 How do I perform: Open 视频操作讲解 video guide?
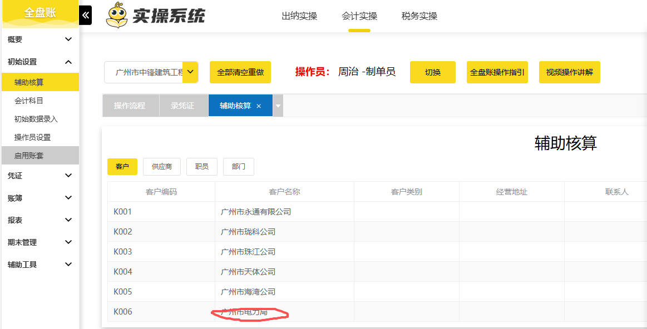570,72
